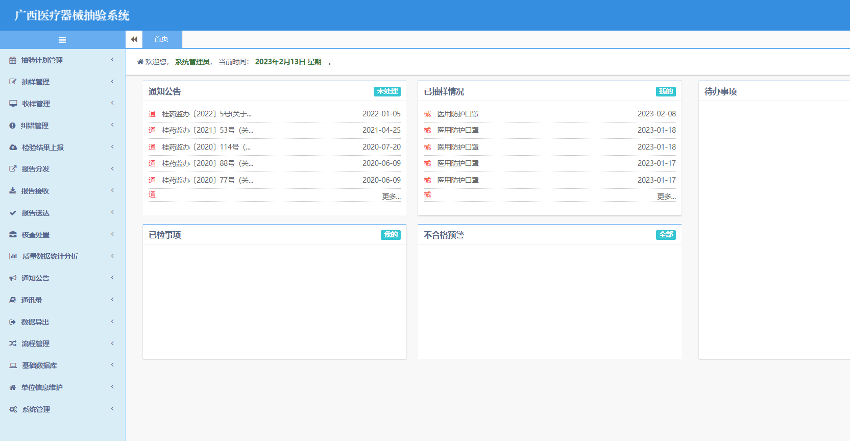Click the edit icon beside 抽样管理
This screenshot has height=441, width=850.
pyautogui.click(x=13, y=82)
